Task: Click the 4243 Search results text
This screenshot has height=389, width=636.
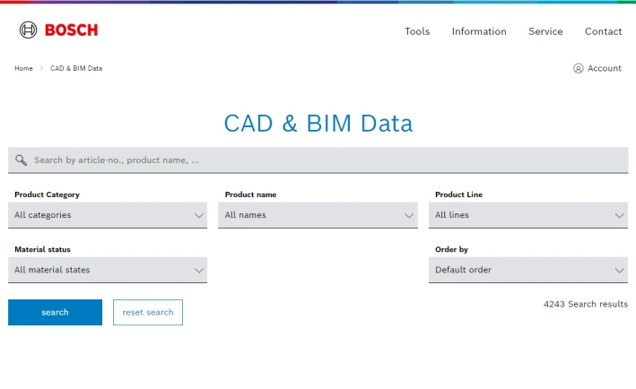Action: (x=585, y=305)
